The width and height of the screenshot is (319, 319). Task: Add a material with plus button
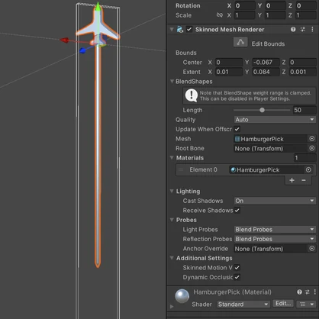tap(292, 180)
